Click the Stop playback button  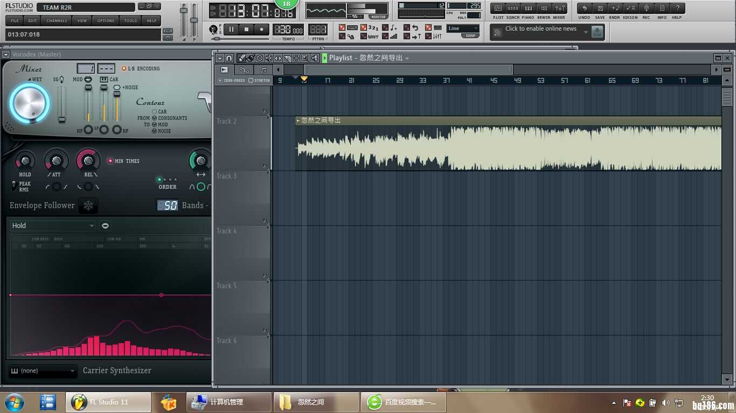tap(247, 30)
